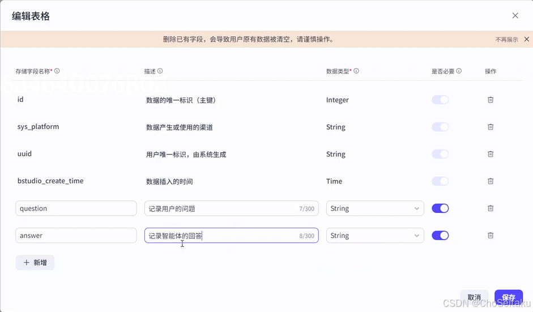
Task: Delete the id field row
Action: click(491, 100)
